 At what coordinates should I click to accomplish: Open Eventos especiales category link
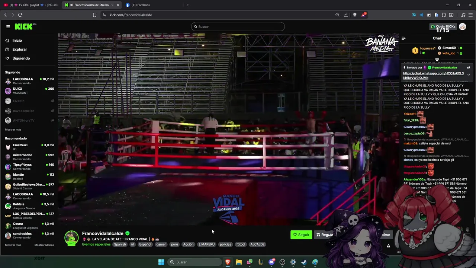pyautogui.click(x=96, y=245)
